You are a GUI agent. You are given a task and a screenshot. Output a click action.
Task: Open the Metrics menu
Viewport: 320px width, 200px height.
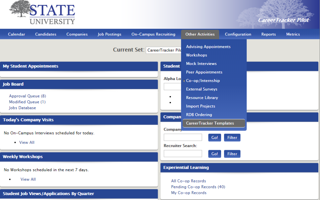[293, 34]
